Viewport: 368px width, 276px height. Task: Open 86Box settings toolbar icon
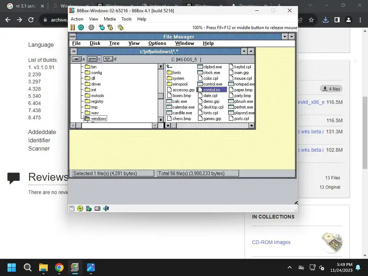(x=120, y=27)
